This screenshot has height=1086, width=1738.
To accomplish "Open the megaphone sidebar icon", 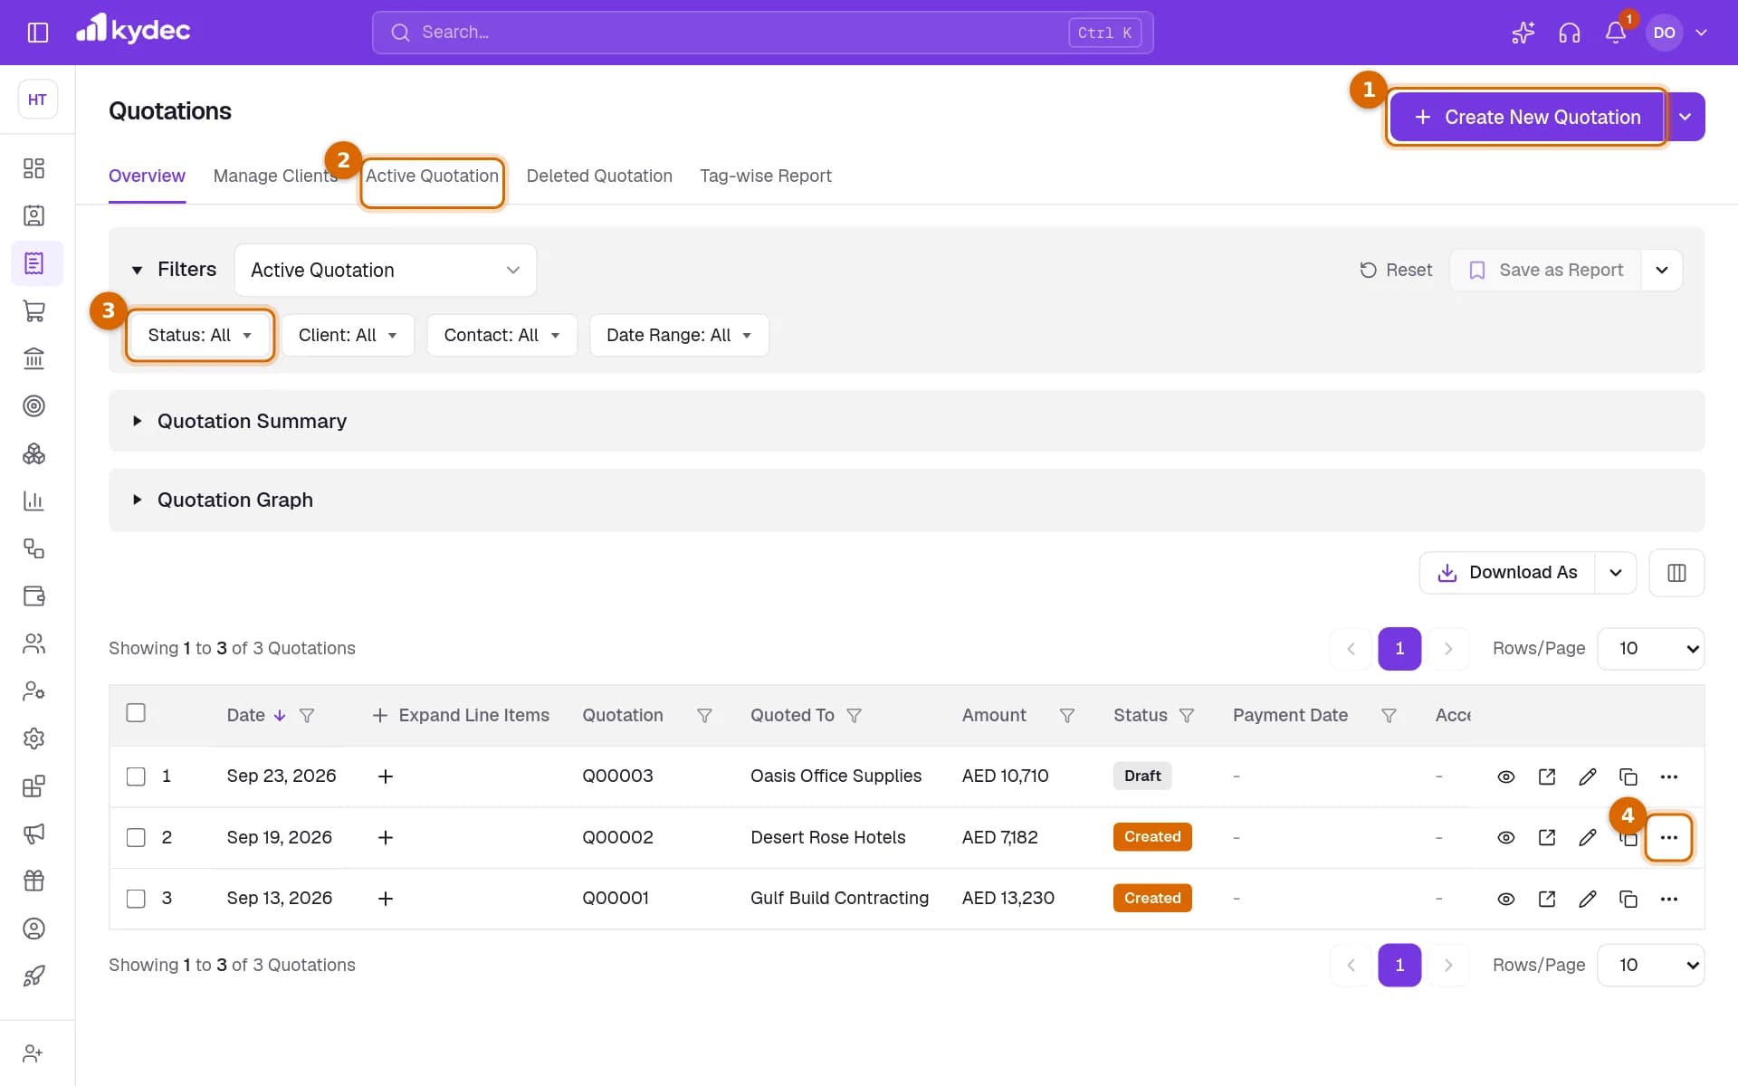I will [x=34, y=834].
